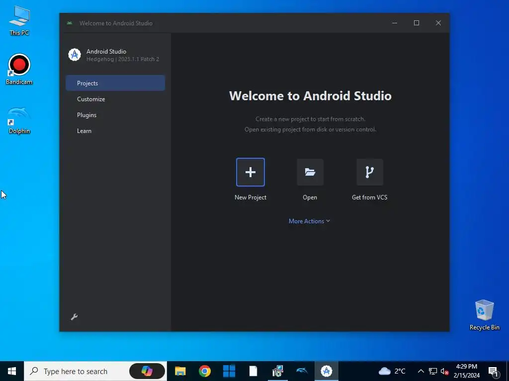Show hidden system tray icons
Screen dimensions: 509x381
(x=421, y=371)
